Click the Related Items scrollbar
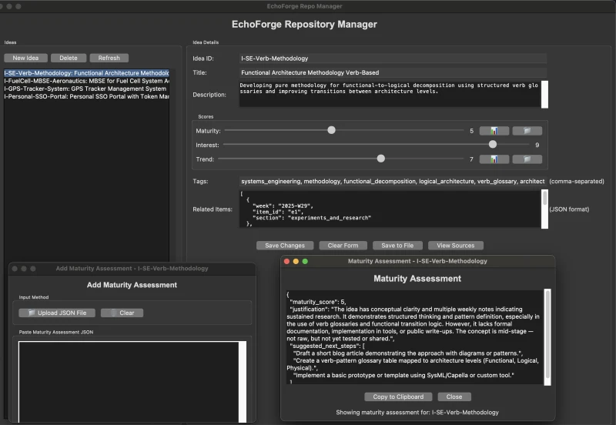 tap(545, 209)
